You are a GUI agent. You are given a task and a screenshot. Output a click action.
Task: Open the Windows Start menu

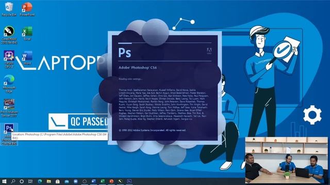pyautogui.click(x=4, y=181)
